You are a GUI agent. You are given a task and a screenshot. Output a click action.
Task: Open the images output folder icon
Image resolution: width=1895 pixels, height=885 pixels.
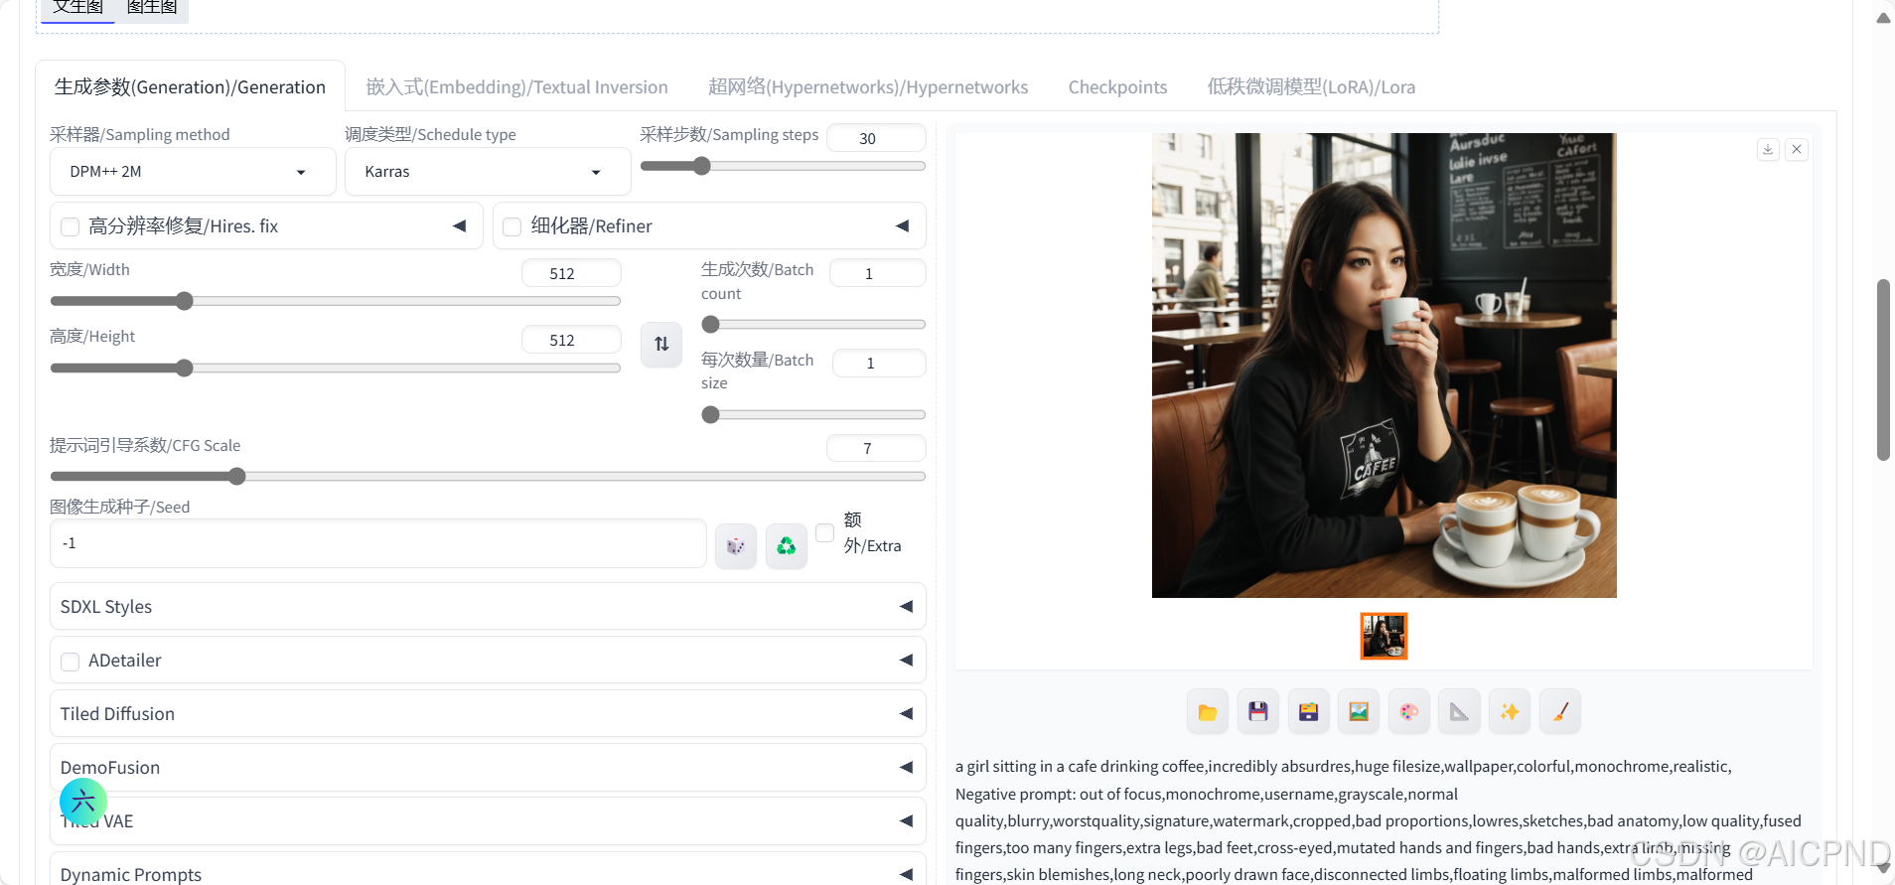pyautogui.click(x=1208, y=712)
